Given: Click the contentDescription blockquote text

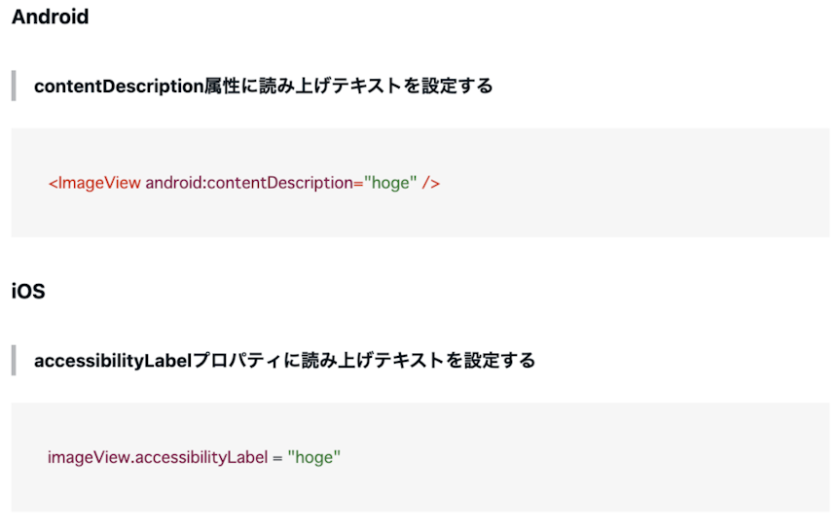Looking at the screenshot, I should pos(264,86).
